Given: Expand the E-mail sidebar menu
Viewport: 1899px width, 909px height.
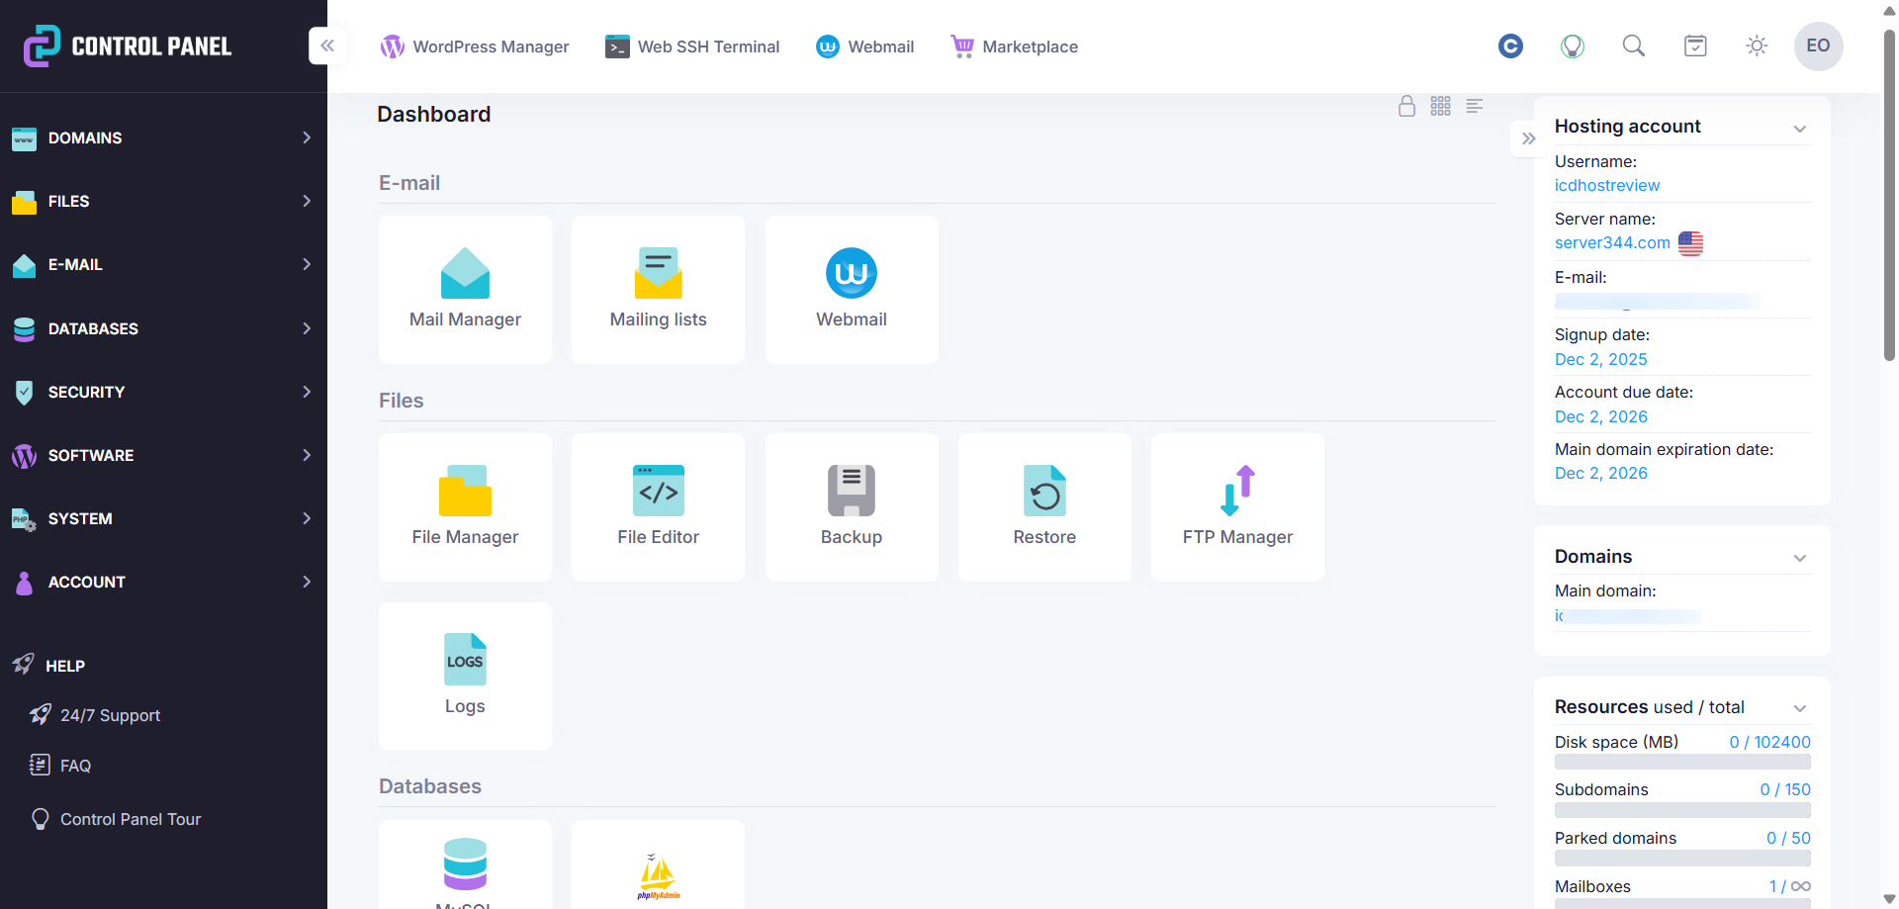Looking at the screenshot, I should (x=163, y=264).
